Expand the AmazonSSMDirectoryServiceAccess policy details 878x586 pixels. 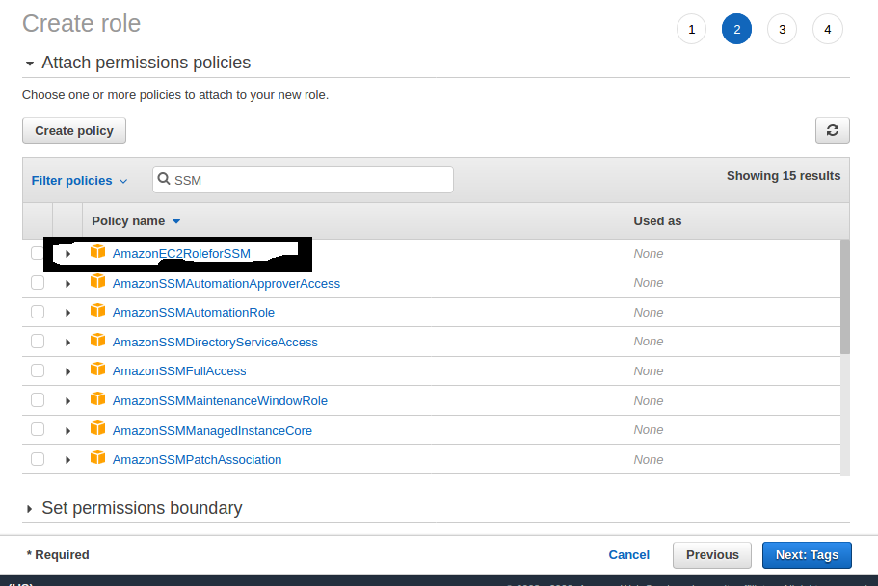pyautogui.click(x=67, y=343)
